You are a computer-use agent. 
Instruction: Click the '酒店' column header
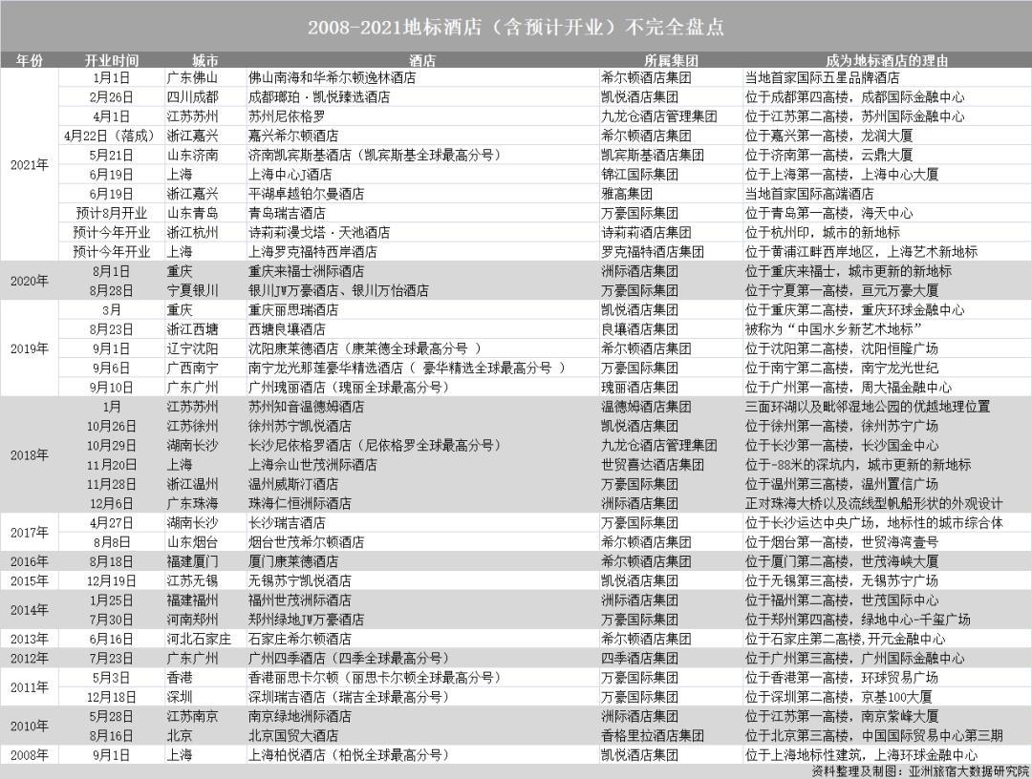pos(422,60)
